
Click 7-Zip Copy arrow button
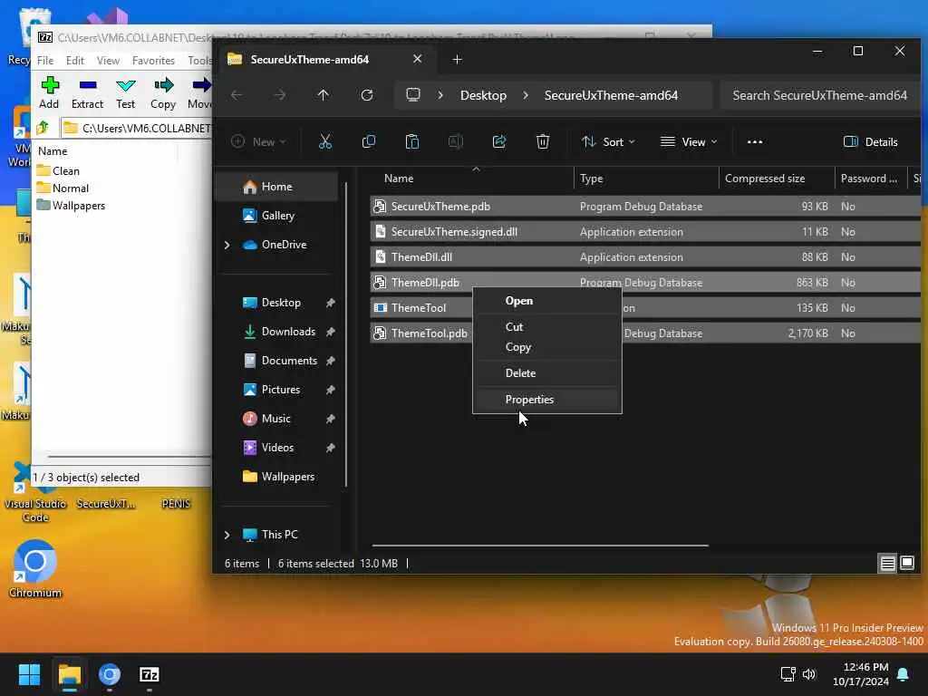coord(163,93)
